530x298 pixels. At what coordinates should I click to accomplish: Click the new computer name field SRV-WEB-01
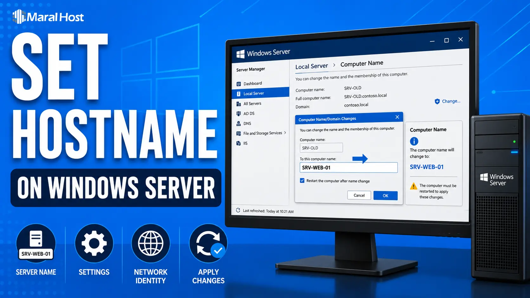tap(349, 168)
